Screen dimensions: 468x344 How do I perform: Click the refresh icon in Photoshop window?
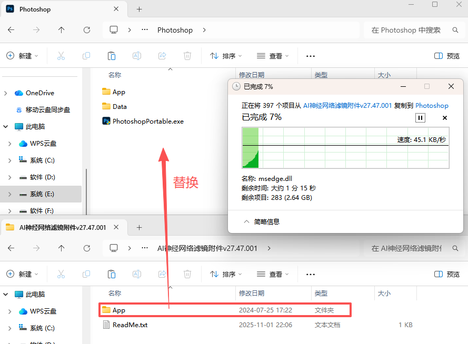tap(87, 30)
